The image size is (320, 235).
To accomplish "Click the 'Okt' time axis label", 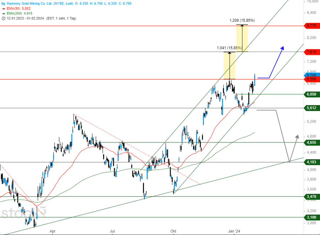I will 174,231.
